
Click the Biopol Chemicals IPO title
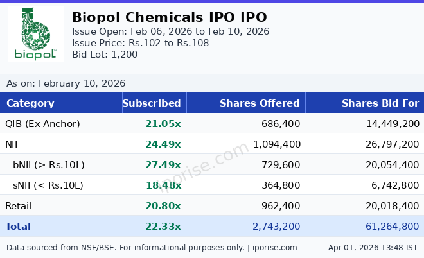(x=169, y=17)
